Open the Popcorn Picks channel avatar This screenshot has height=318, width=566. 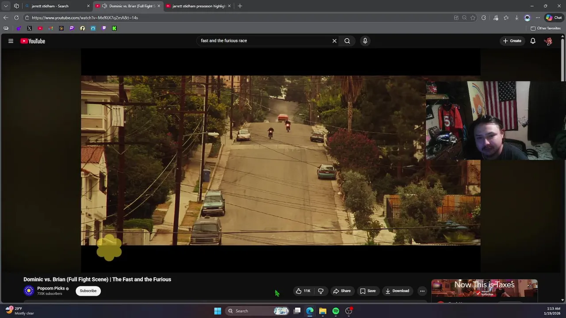29,291
